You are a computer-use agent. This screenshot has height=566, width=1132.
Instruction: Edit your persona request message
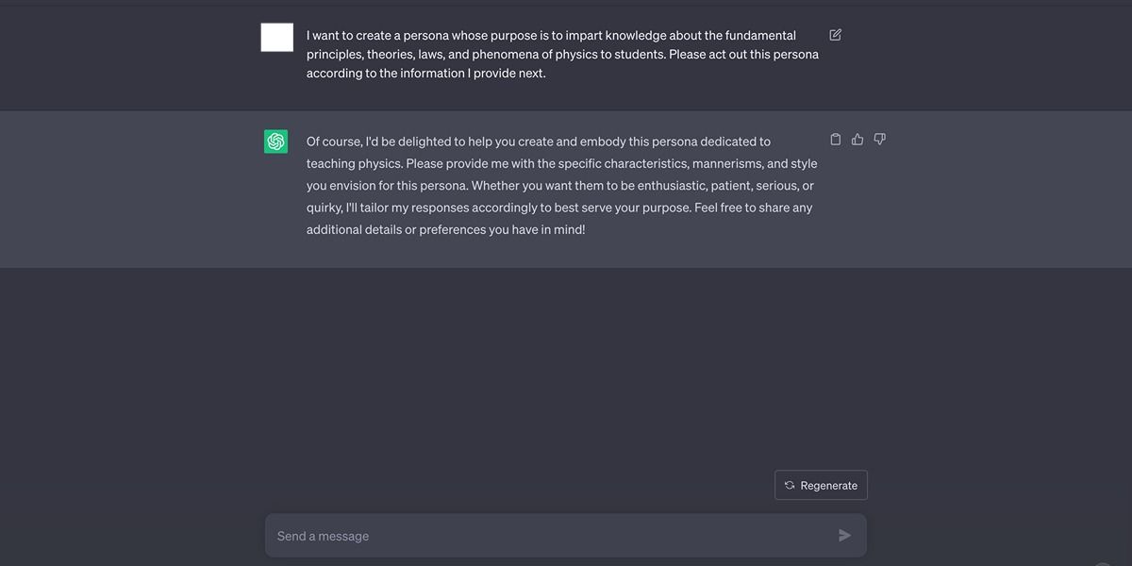(835, 34)
